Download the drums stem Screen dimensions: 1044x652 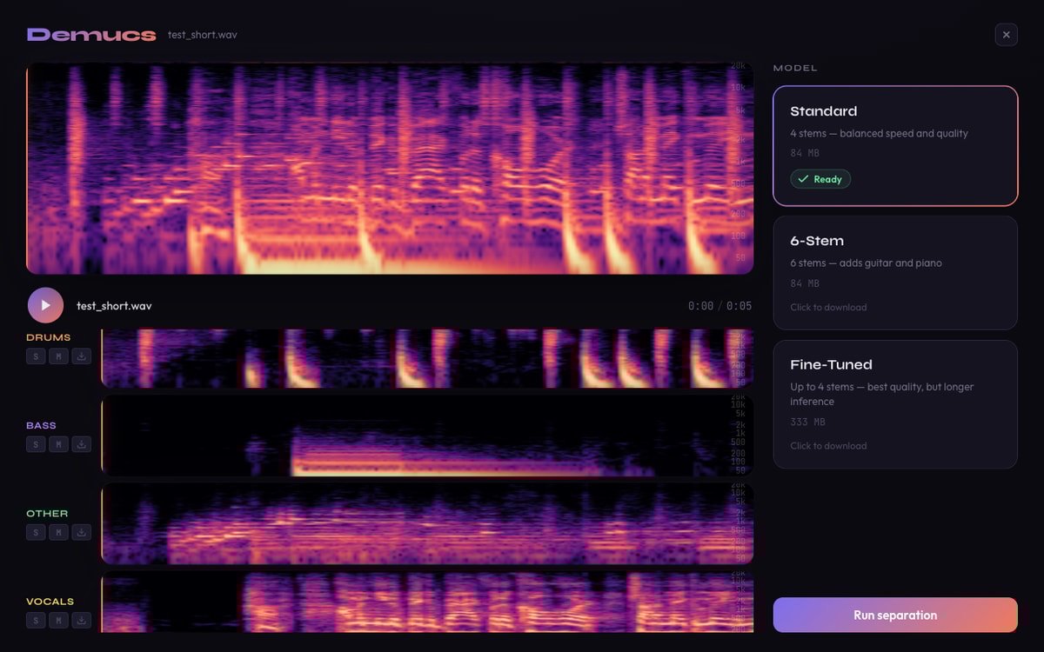coord(81,356)
